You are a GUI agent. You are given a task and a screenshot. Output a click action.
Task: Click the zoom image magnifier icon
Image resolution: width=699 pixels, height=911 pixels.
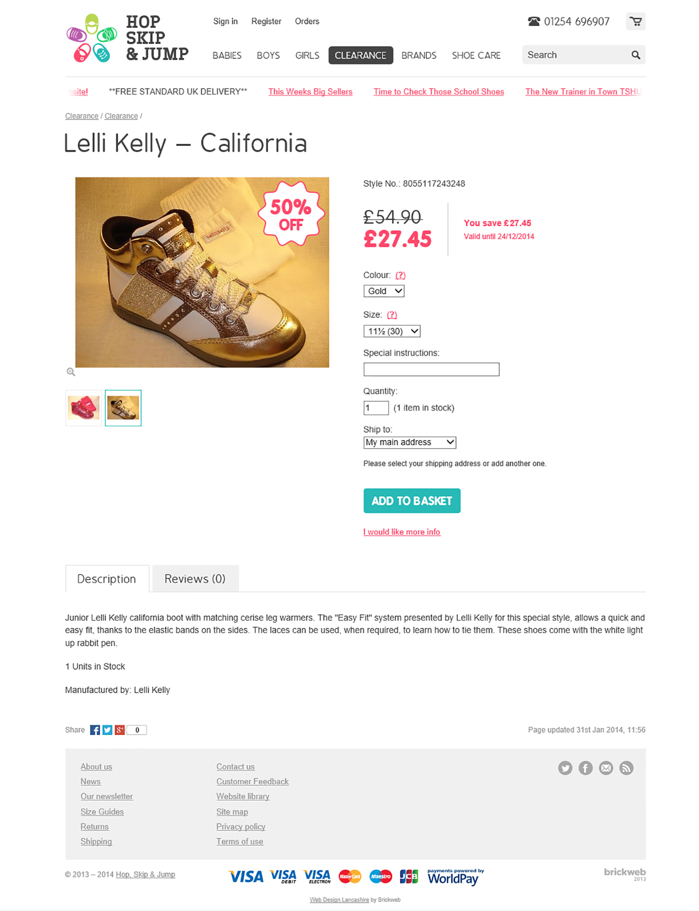[71, 372]
